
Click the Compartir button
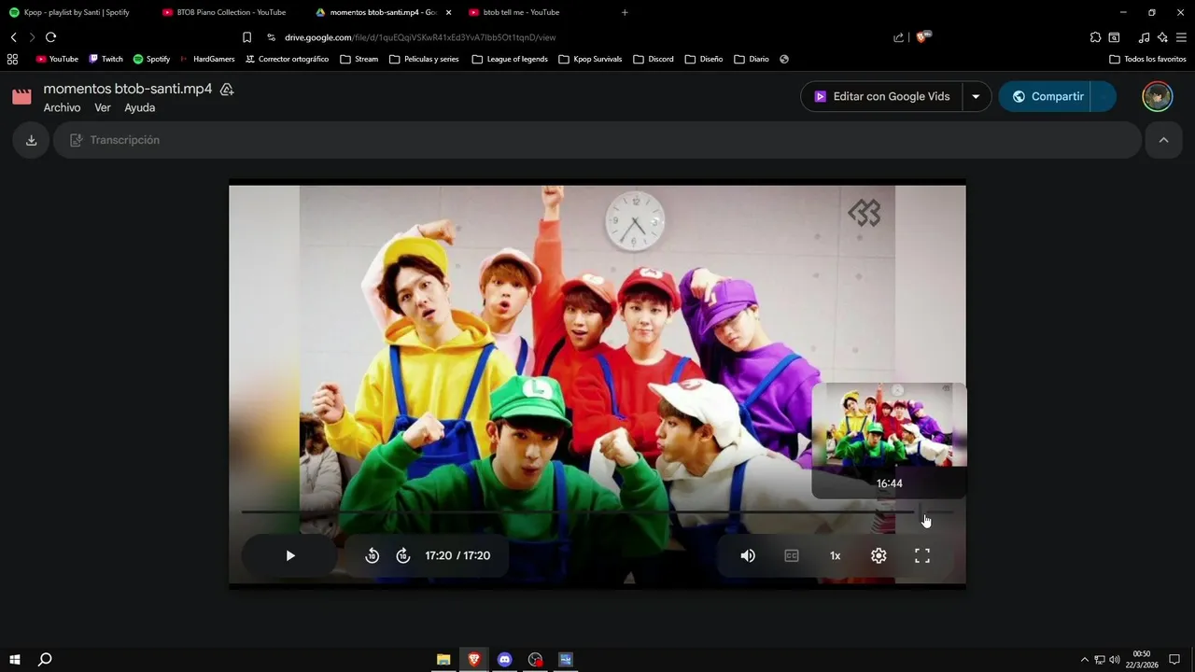click(x=1047, y=96)
